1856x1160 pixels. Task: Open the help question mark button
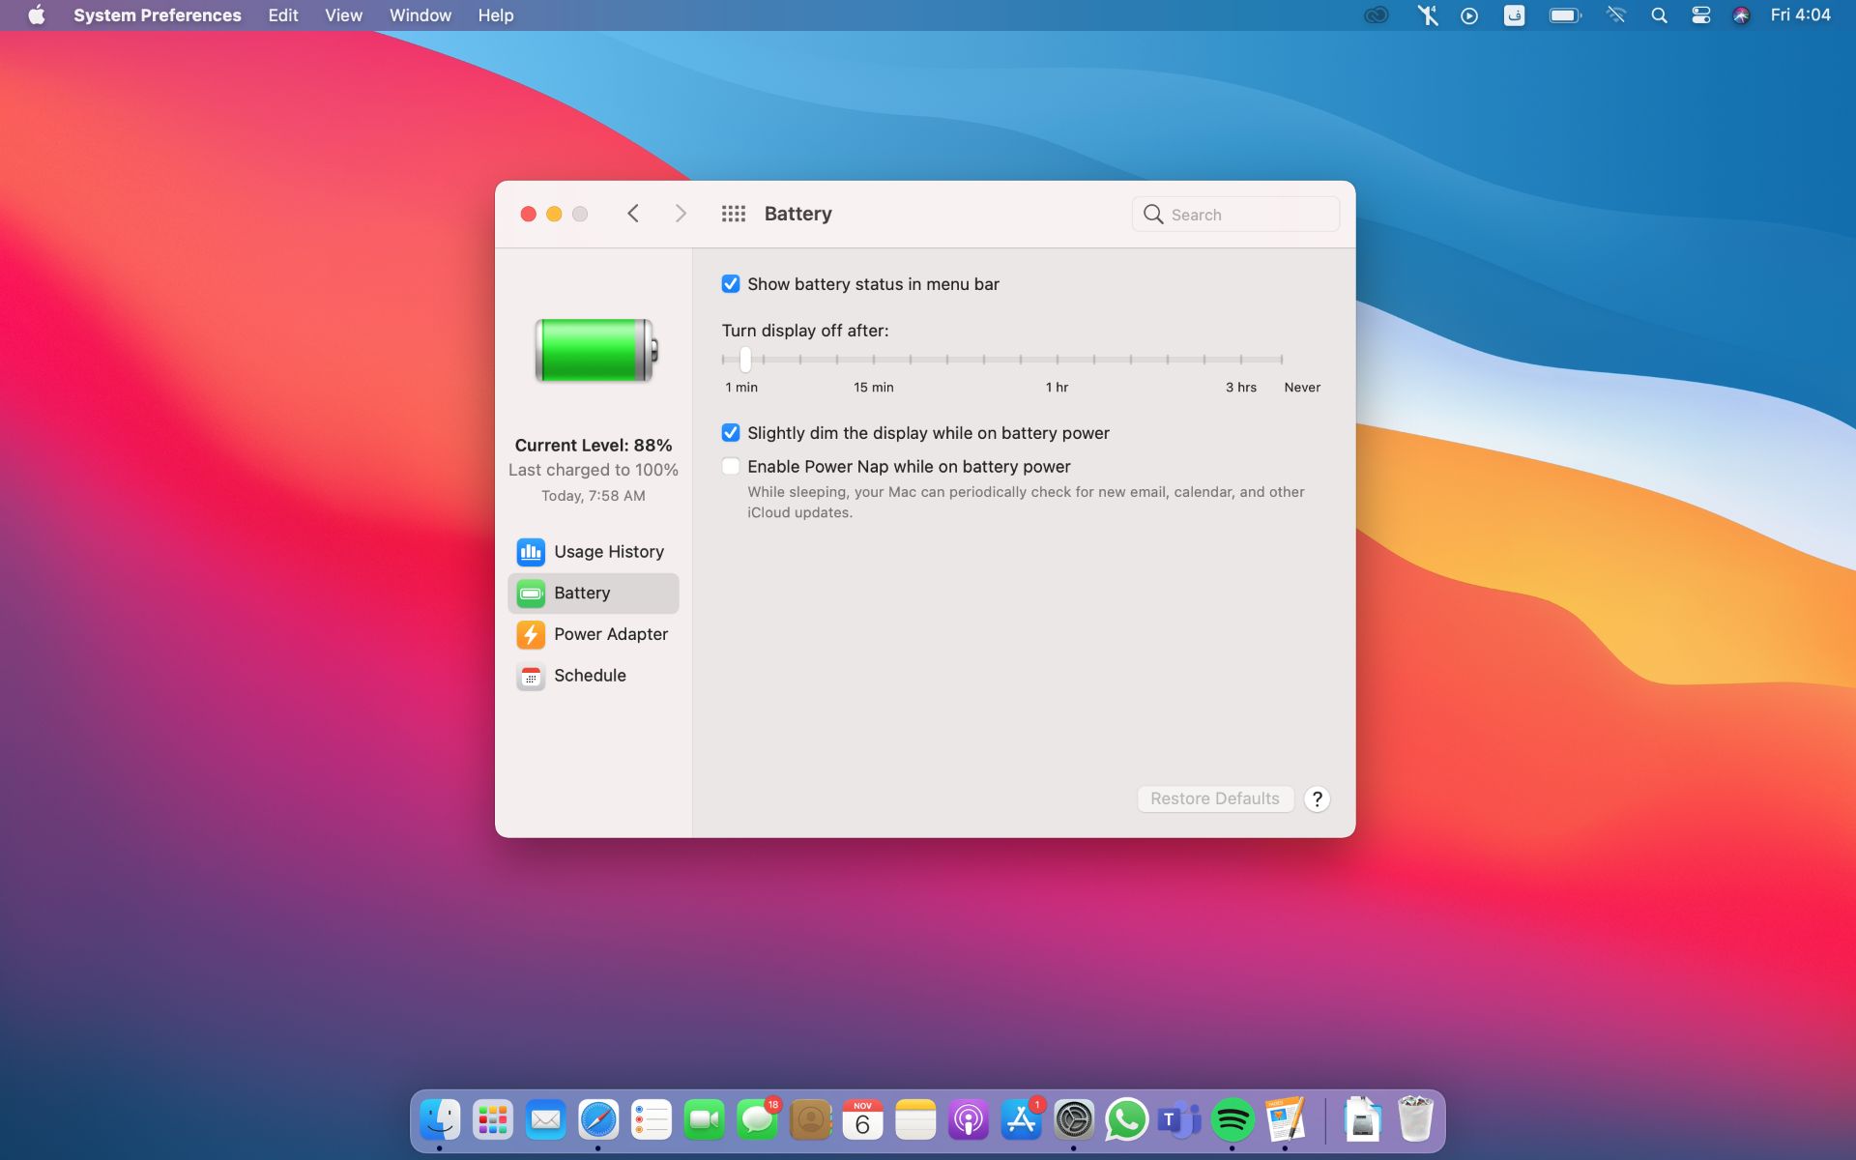[x=1317, y=799]
